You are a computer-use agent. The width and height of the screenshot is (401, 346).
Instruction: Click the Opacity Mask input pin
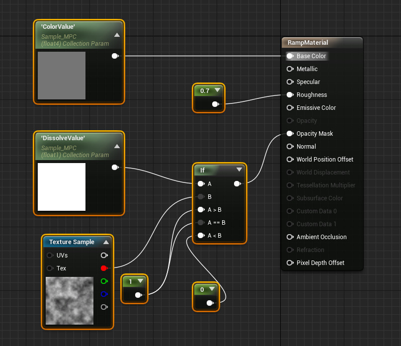click(x=290, y=134)
